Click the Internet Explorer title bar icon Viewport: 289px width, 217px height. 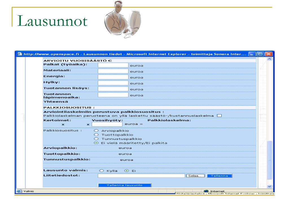(x=19, y=54)
